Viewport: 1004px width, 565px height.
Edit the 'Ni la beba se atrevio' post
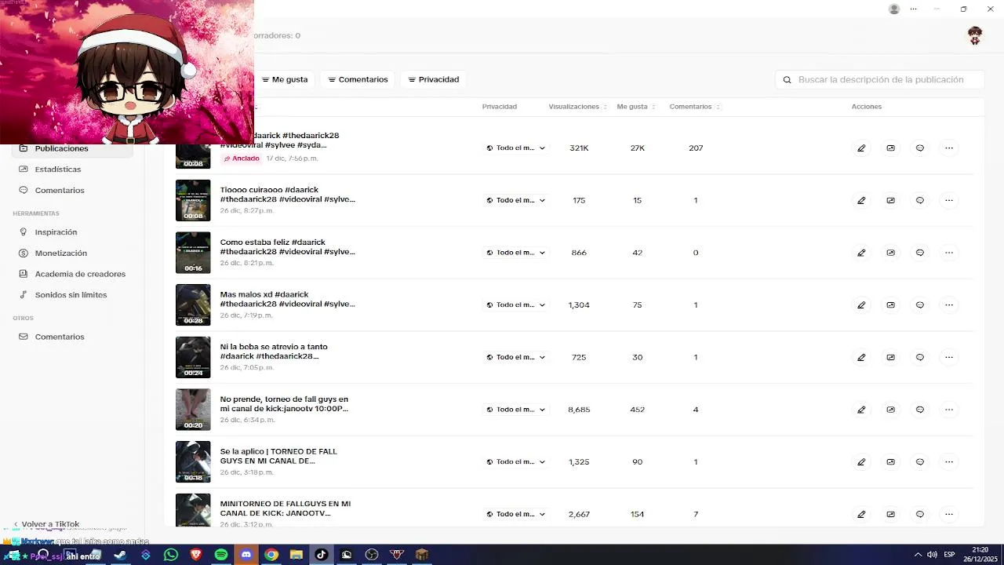[861, 357]
